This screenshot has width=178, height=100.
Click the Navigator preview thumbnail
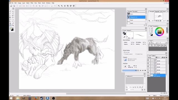pos(159,16)
